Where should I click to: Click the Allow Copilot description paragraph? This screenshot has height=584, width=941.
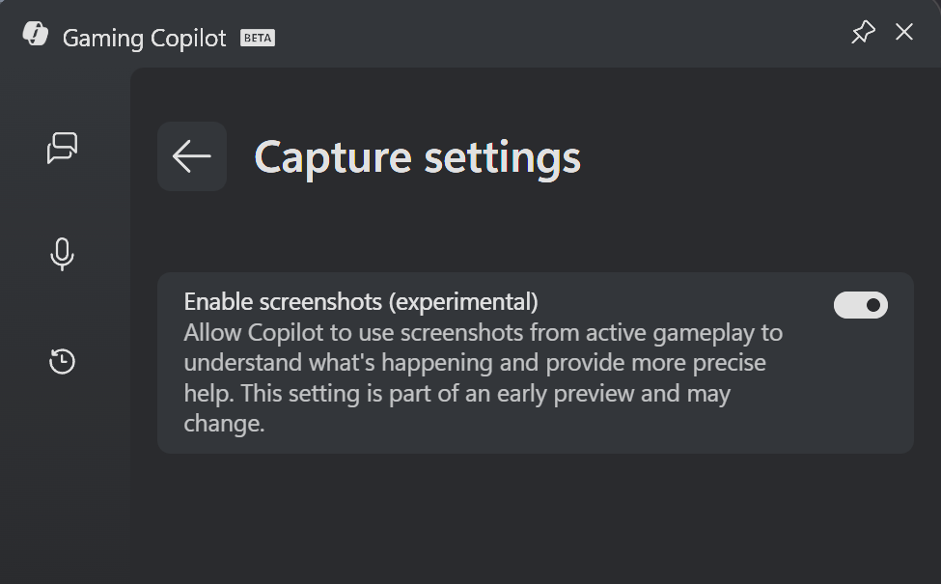(483, 363)
